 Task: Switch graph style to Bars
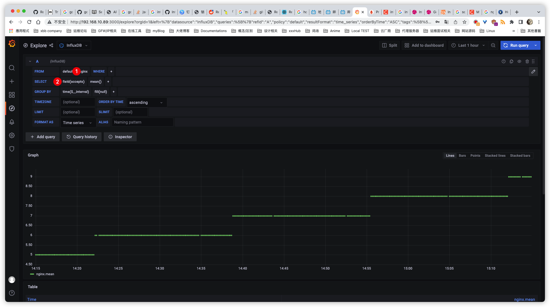tap(462, 156)
